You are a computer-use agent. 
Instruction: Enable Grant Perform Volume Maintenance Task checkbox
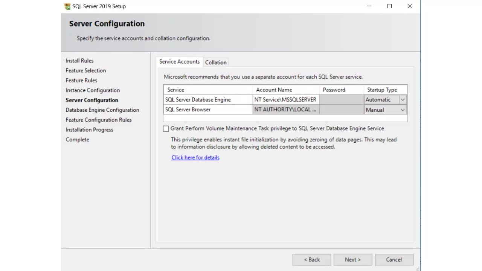pyautogui.click(x=166, y=129)
